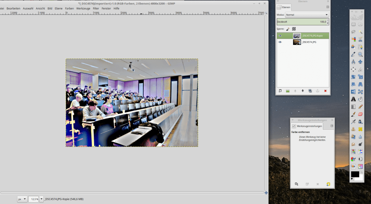Open the zoom percentage dropdown
371x204 pixels.
tap(41, 199)
